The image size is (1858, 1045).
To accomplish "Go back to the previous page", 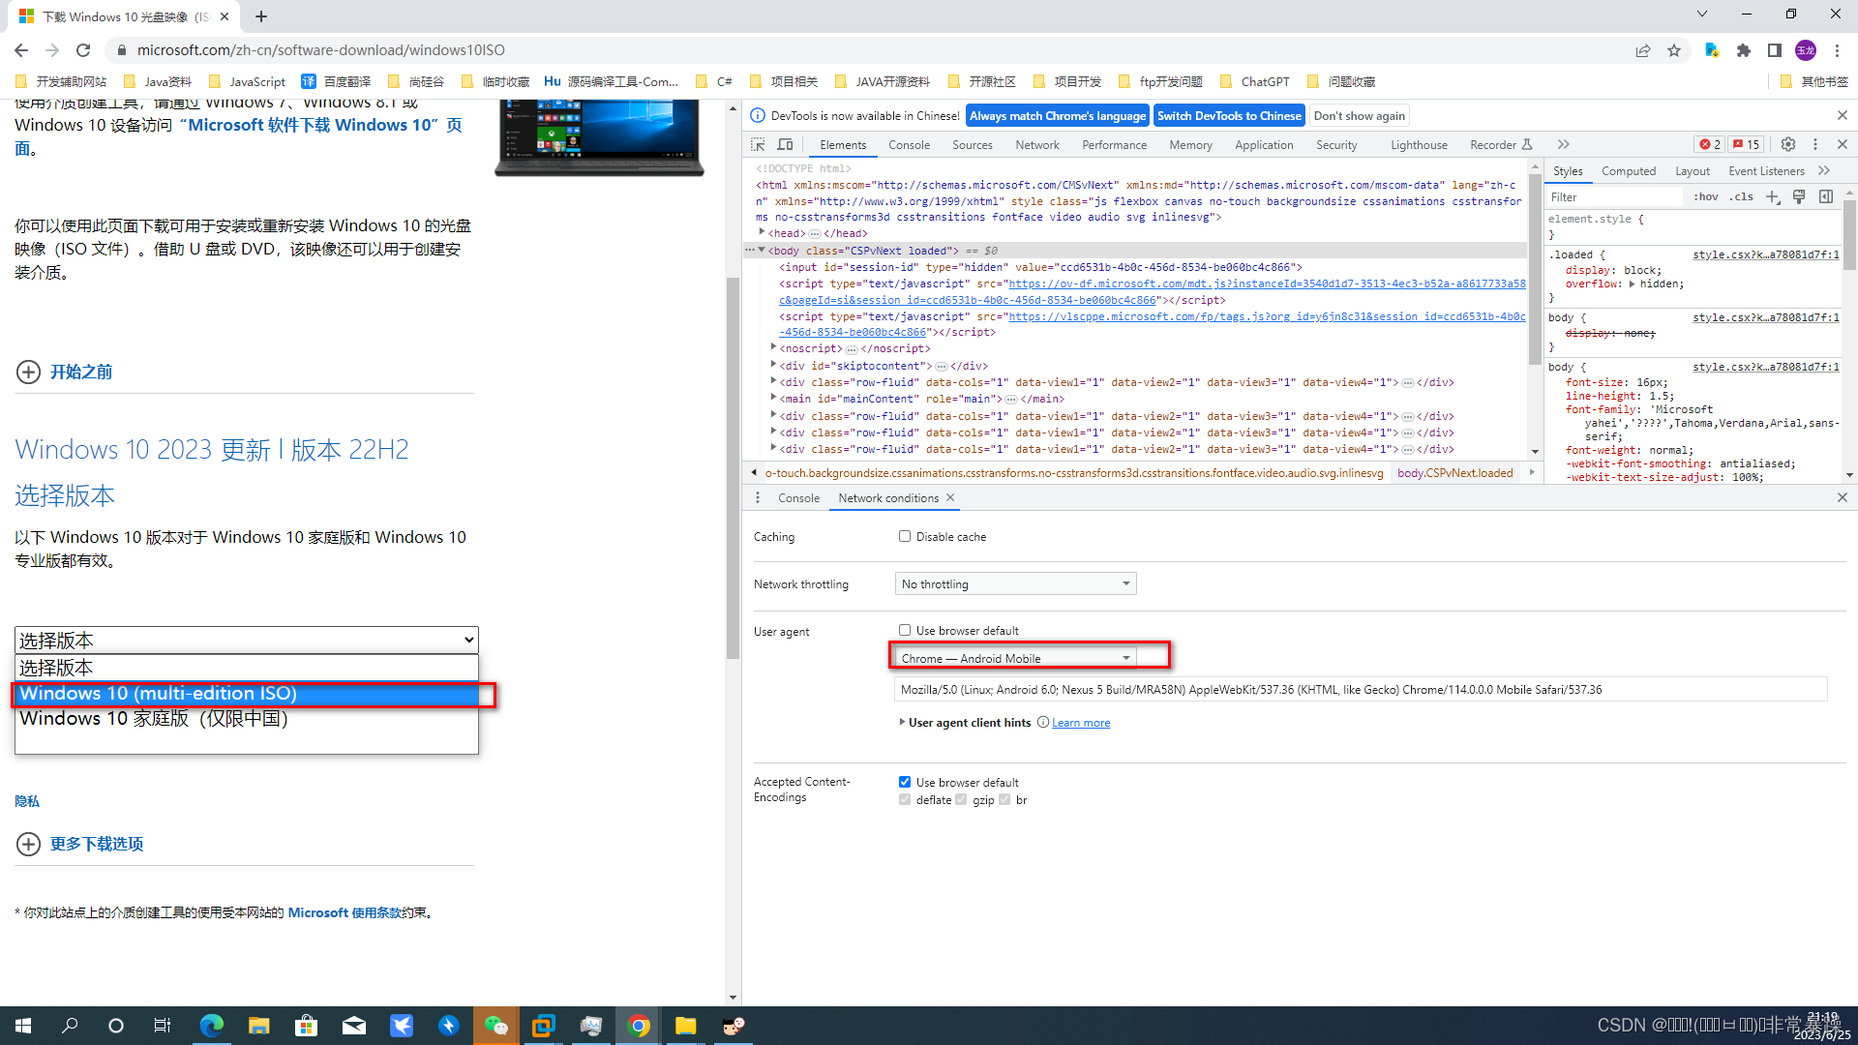I will pyautogui.click(x=21, y=50).
